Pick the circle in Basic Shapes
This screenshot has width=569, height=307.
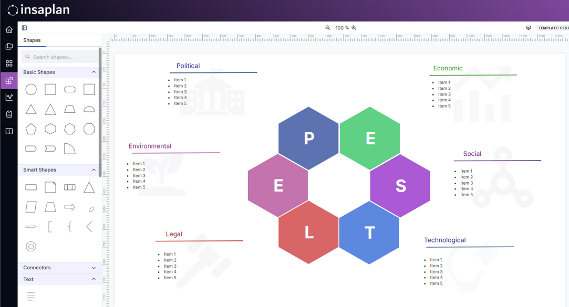31,90
